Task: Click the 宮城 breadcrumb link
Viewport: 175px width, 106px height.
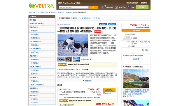Action: (x=52, y=12)
